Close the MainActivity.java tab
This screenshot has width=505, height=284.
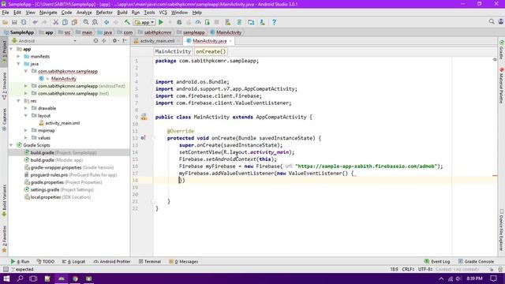(230, 41)
